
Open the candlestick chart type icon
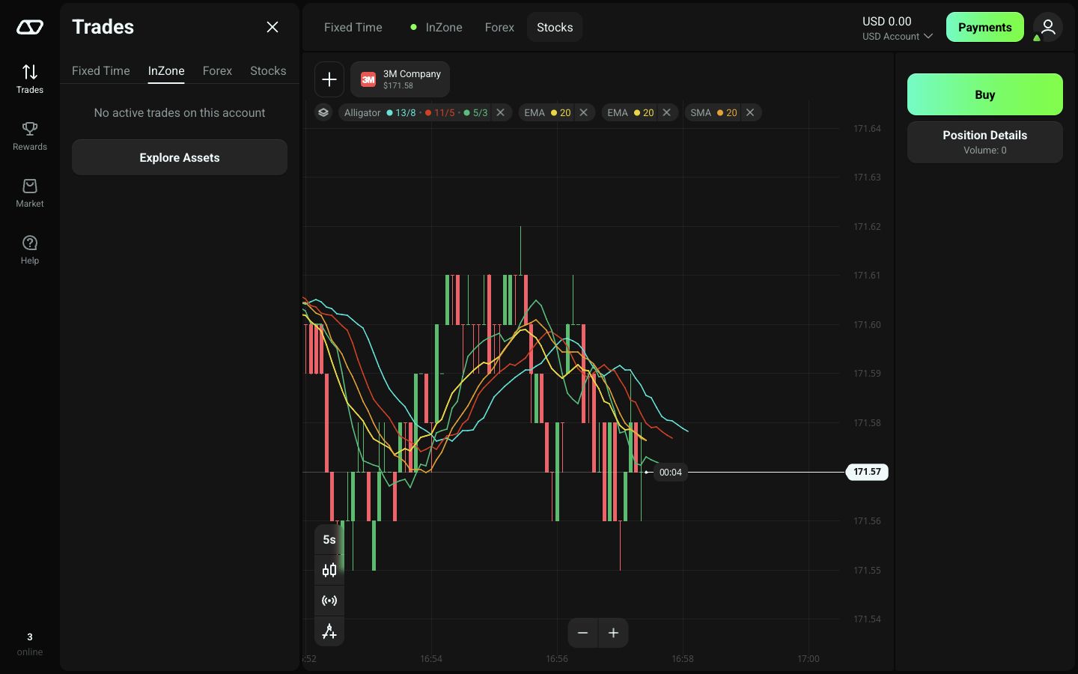point(329,570)
